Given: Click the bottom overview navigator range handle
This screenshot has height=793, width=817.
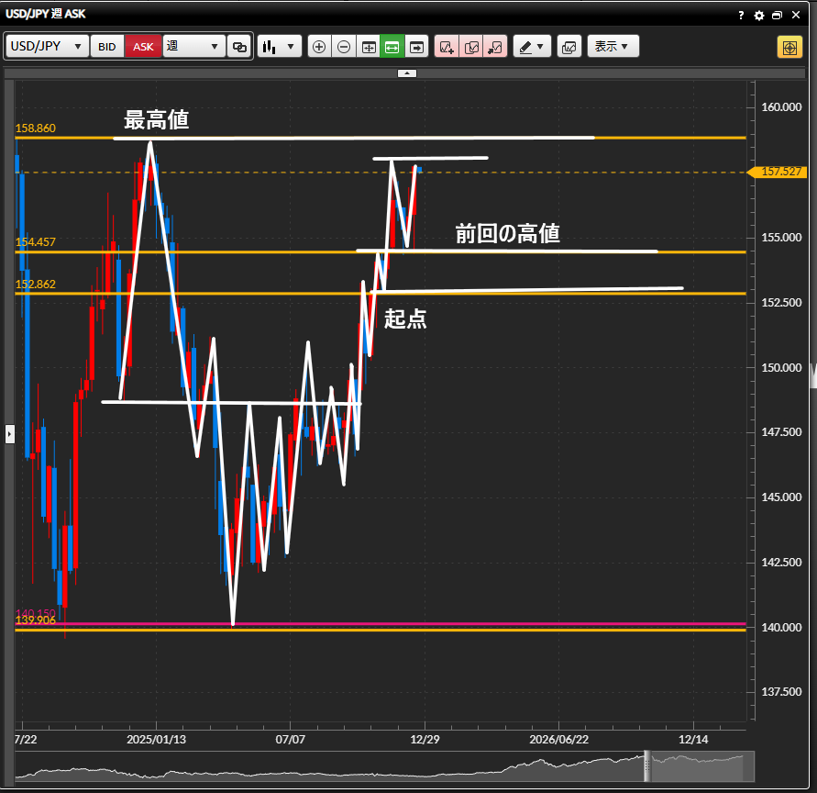Looking at the screenshot, I should click(x=647, y=766).
